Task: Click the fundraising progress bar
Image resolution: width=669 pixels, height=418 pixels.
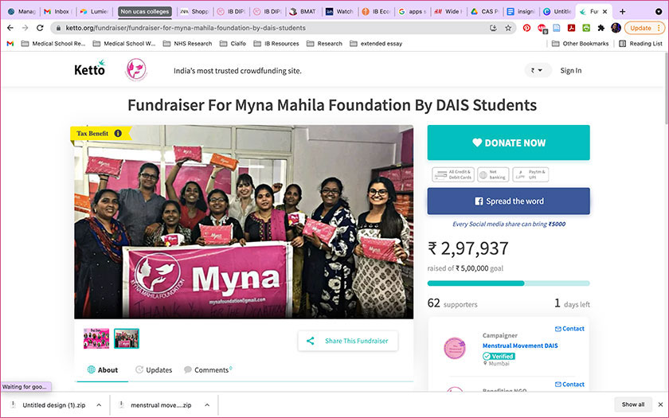Action: pyautogui.click(x=509, y=283)
